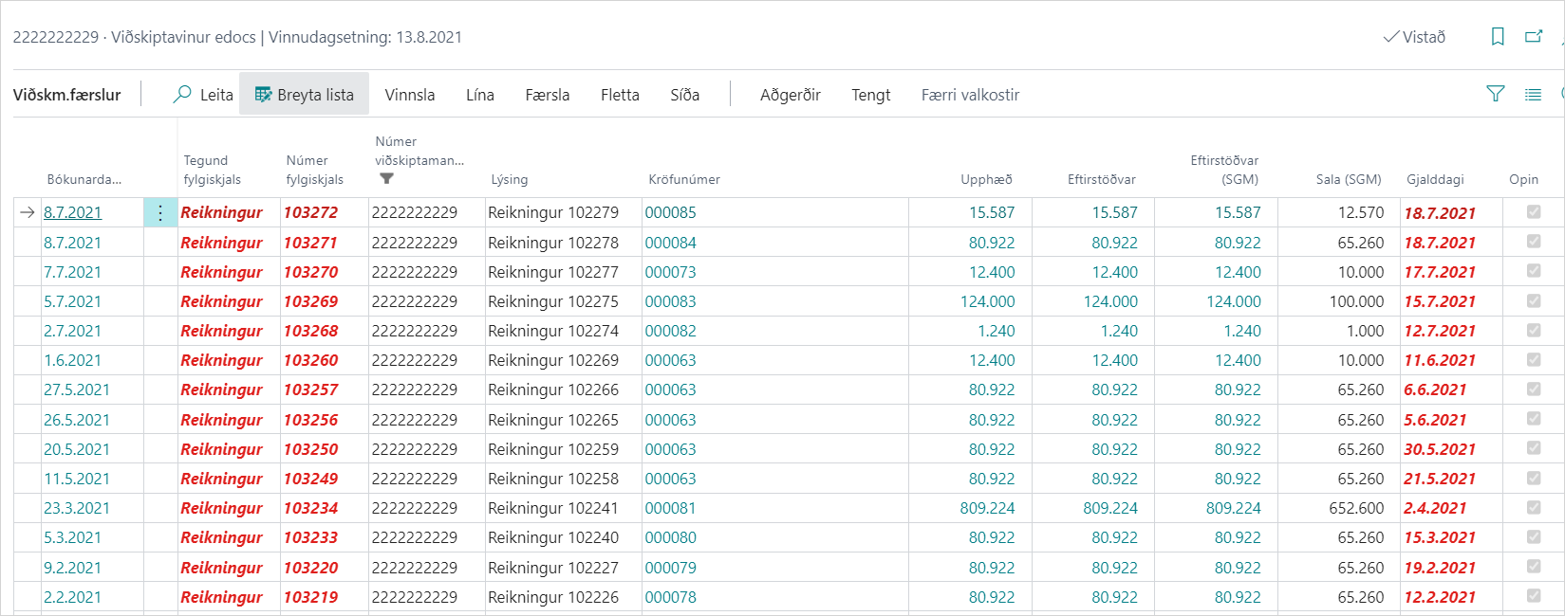
Task: Click amount 809.224 in Upphæð column
Action: (987, 508)
